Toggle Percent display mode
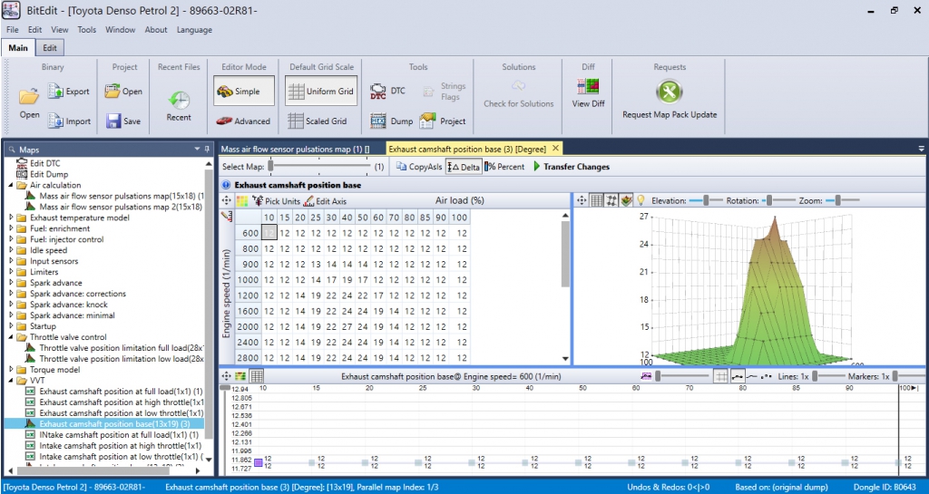This screenshot has width=929, height=494. coord(504,167)
